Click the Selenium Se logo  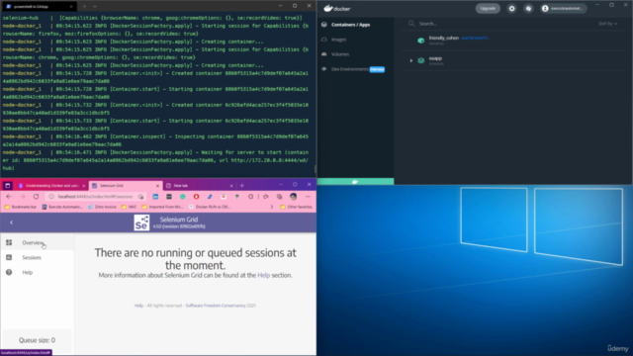(x=141, y=222)
